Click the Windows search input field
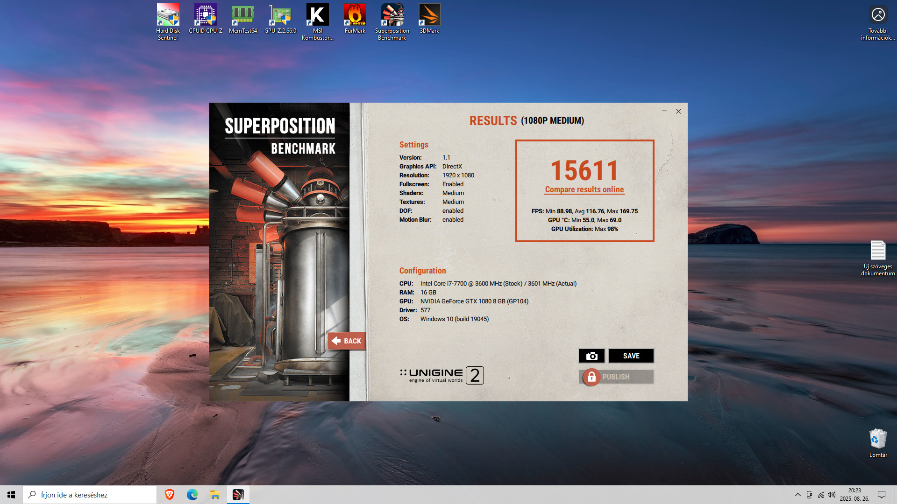 coord(93,495)
